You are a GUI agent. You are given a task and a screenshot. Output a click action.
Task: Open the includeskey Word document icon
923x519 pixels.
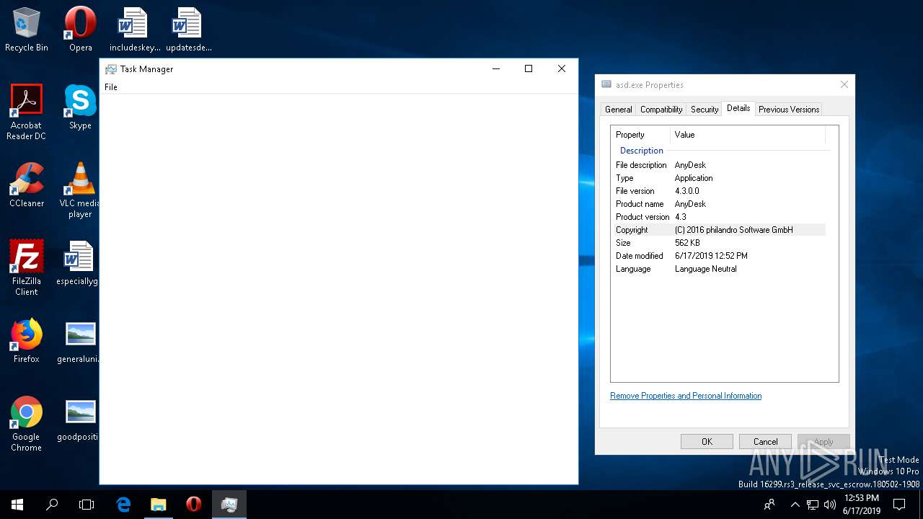click(x=134, y=30)
